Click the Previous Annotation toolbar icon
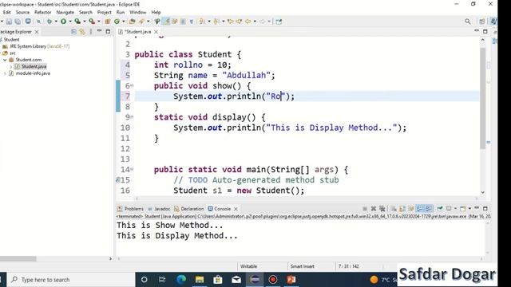511x287 pixels. tap(216, 22)
